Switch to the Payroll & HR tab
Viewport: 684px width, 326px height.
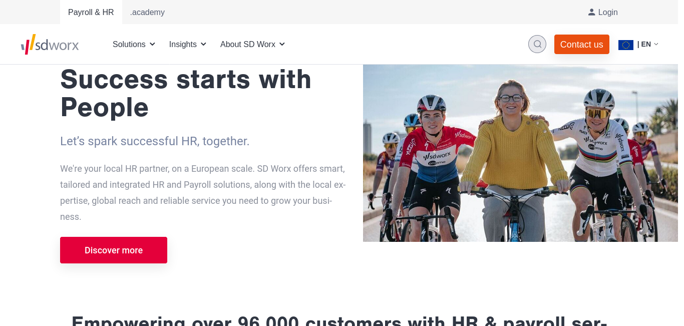91,12
